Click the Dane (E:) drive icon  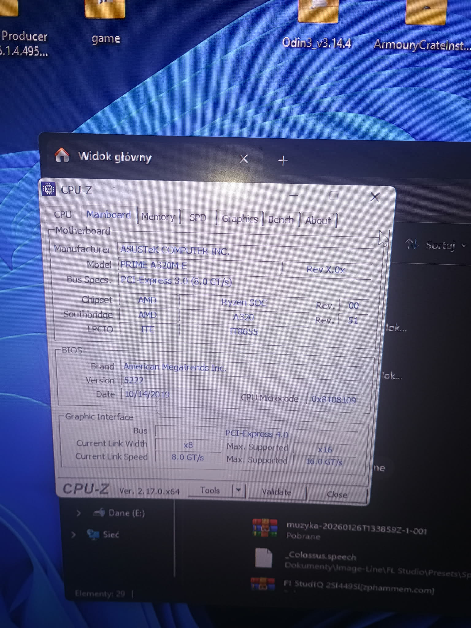pyautogui.click(x=99, y=513)
